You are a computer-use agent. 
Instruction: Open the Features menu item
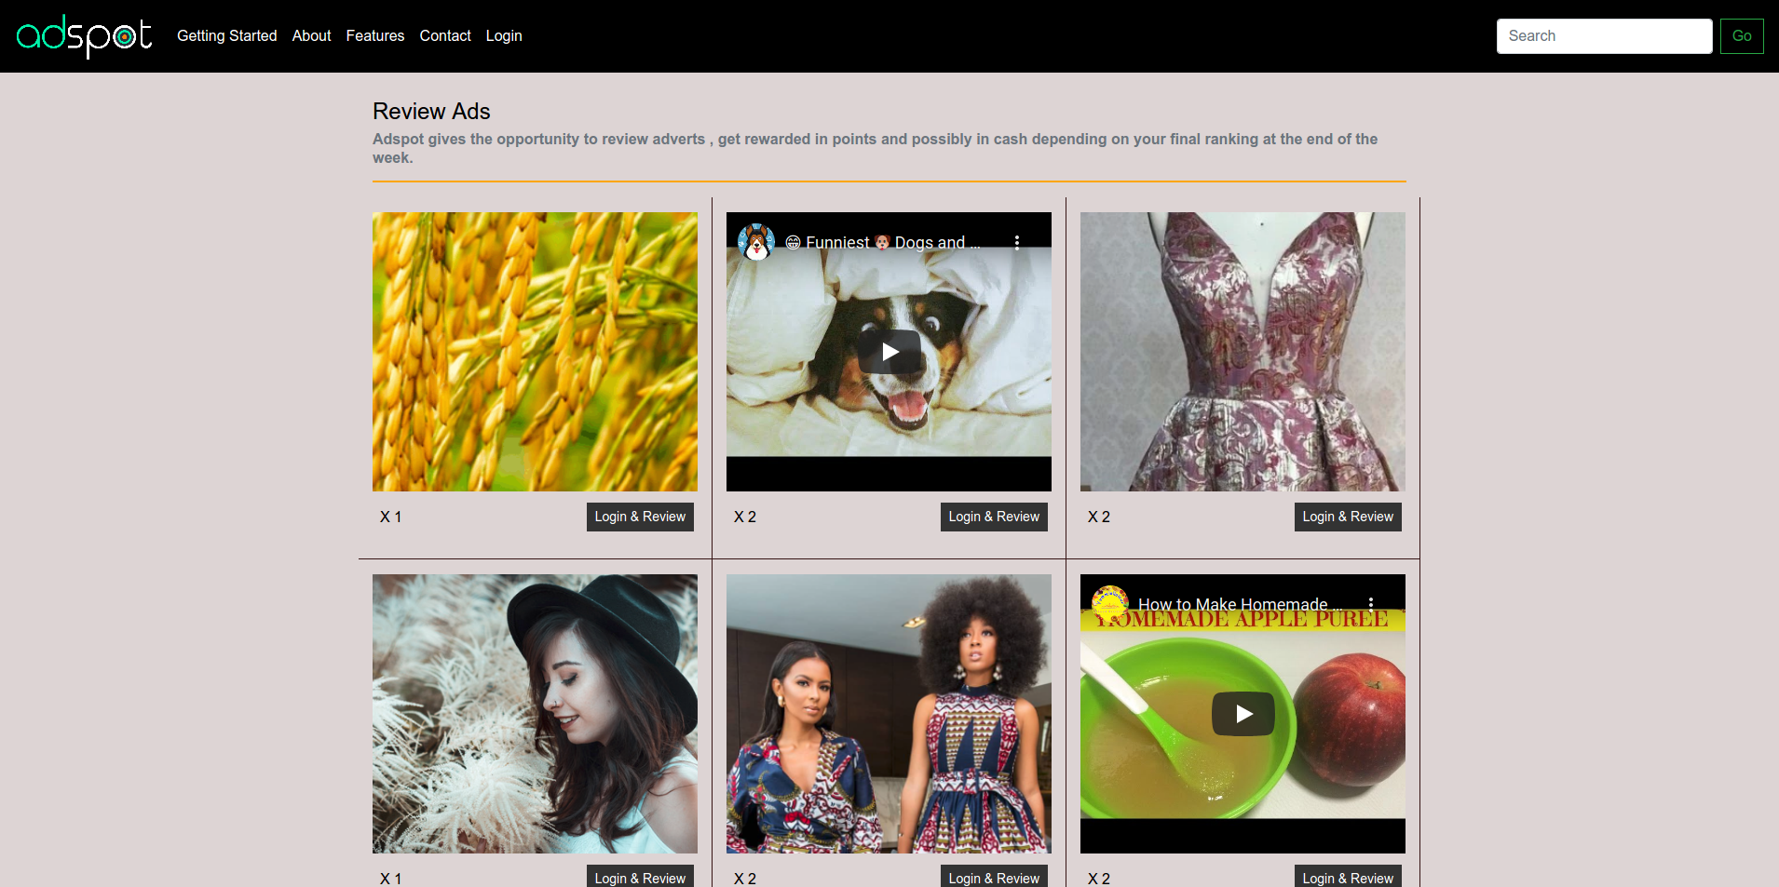375,36
